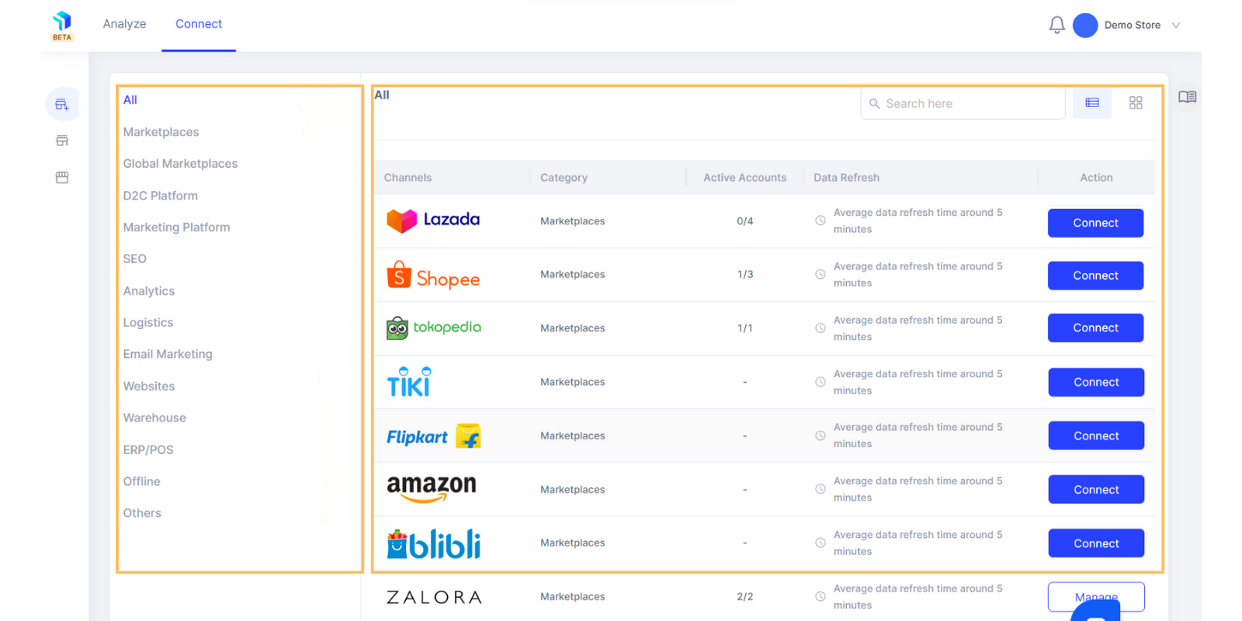
Task: Select the All category filter
Action: pos(130,100)
